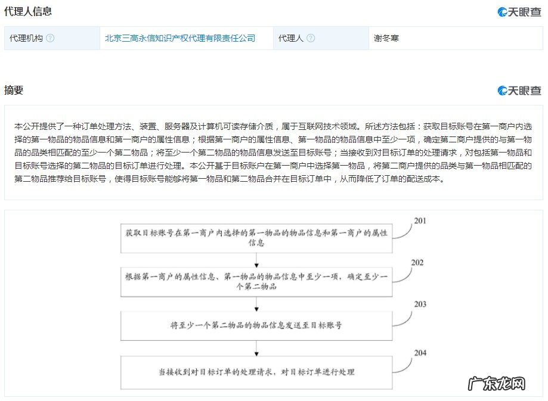Viewport: 548px width, 401px height.
Task: Click the blue bird symbol in top-right logo
Action: pos(501,10)
